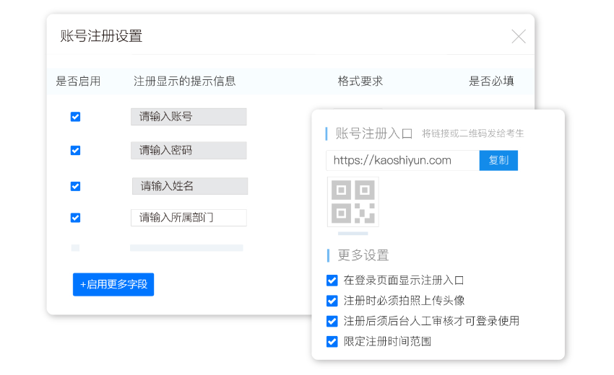Disable 注册后须后台人工审核才可登录使用
614x375 pixels.
(332, 321)
